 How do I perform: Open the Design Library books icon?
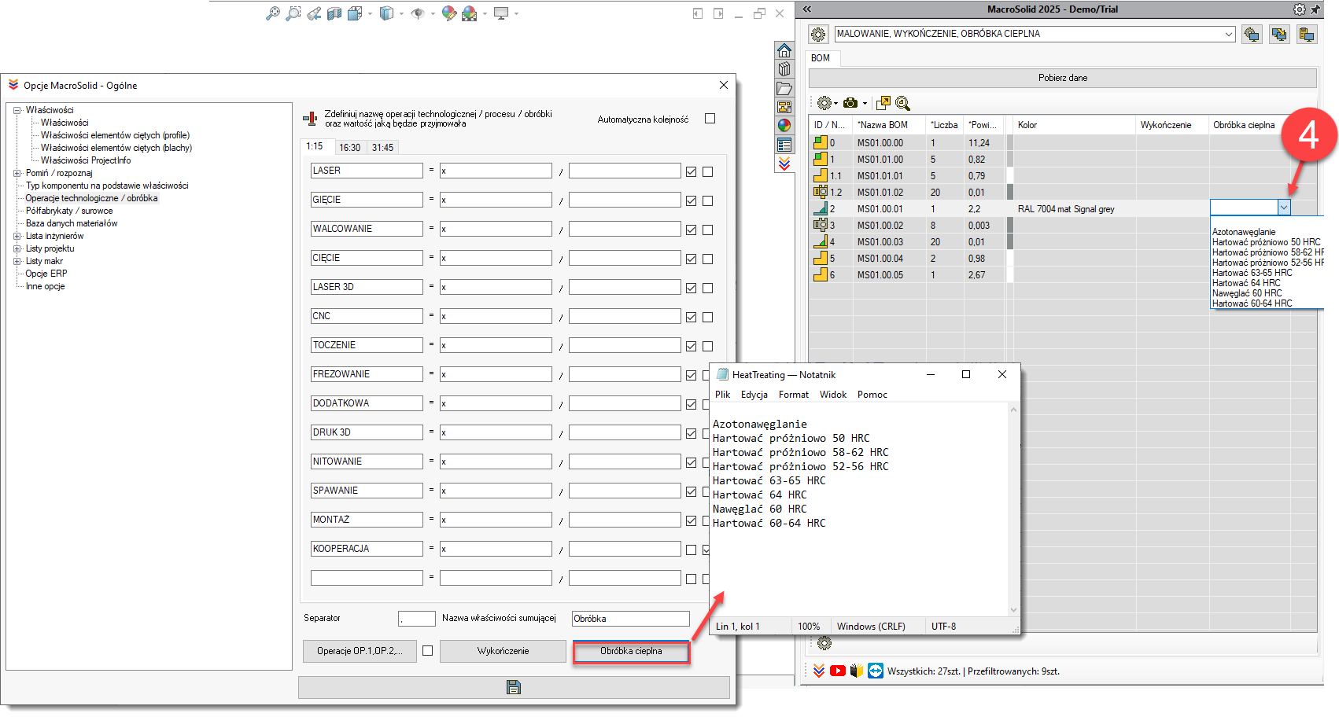pos(784,70)
